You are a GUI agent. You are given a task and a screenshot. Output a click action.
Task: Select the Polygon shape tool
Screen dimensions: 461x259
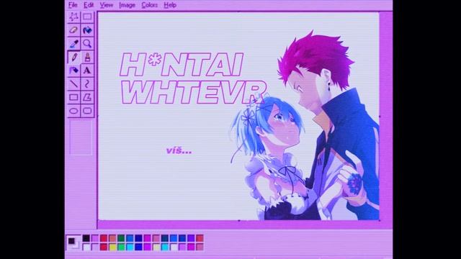[87, 97]
